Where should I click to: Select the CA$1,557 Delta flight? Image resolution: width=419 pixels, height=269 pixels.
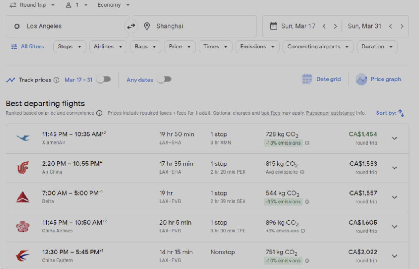coord(207,198)
